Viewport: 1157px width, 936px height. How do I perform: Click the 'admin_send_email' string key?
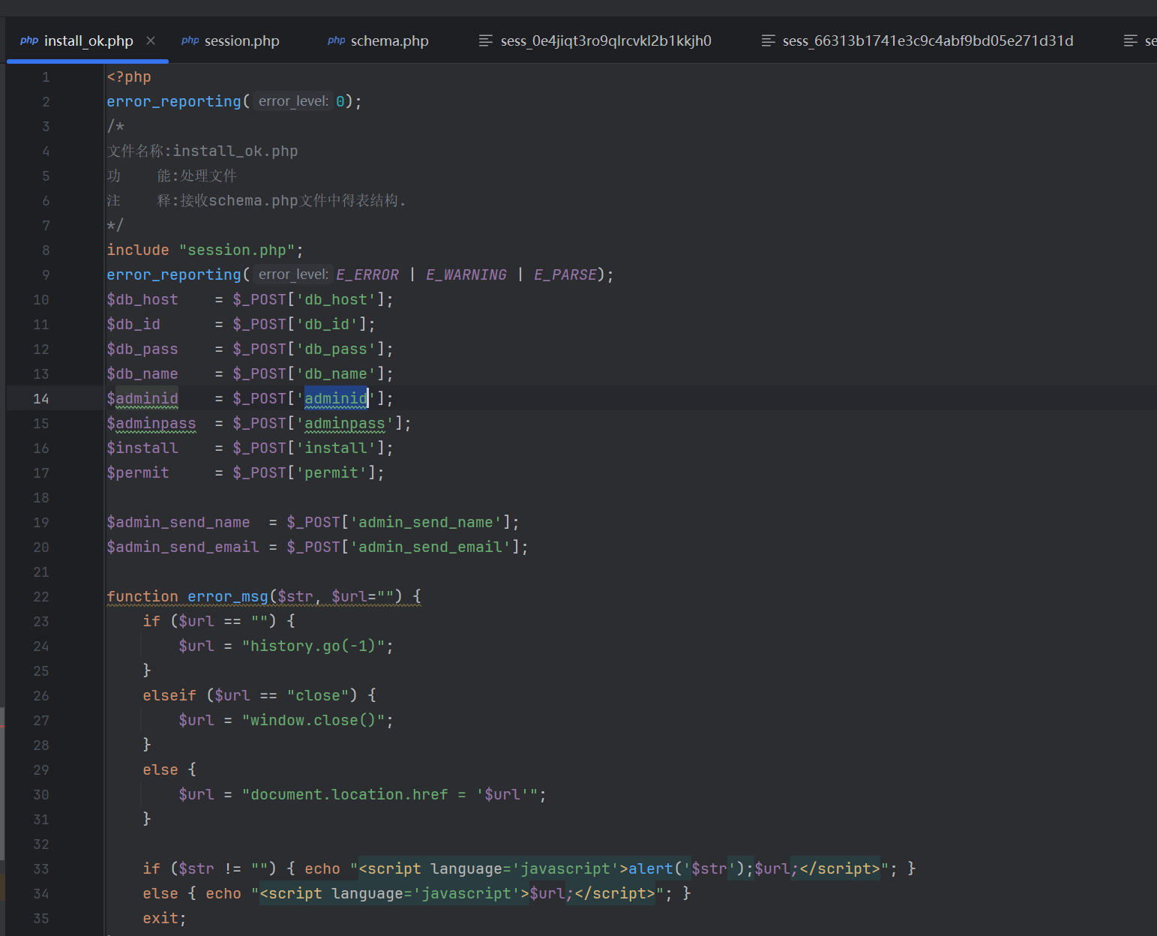coord(431,547)
